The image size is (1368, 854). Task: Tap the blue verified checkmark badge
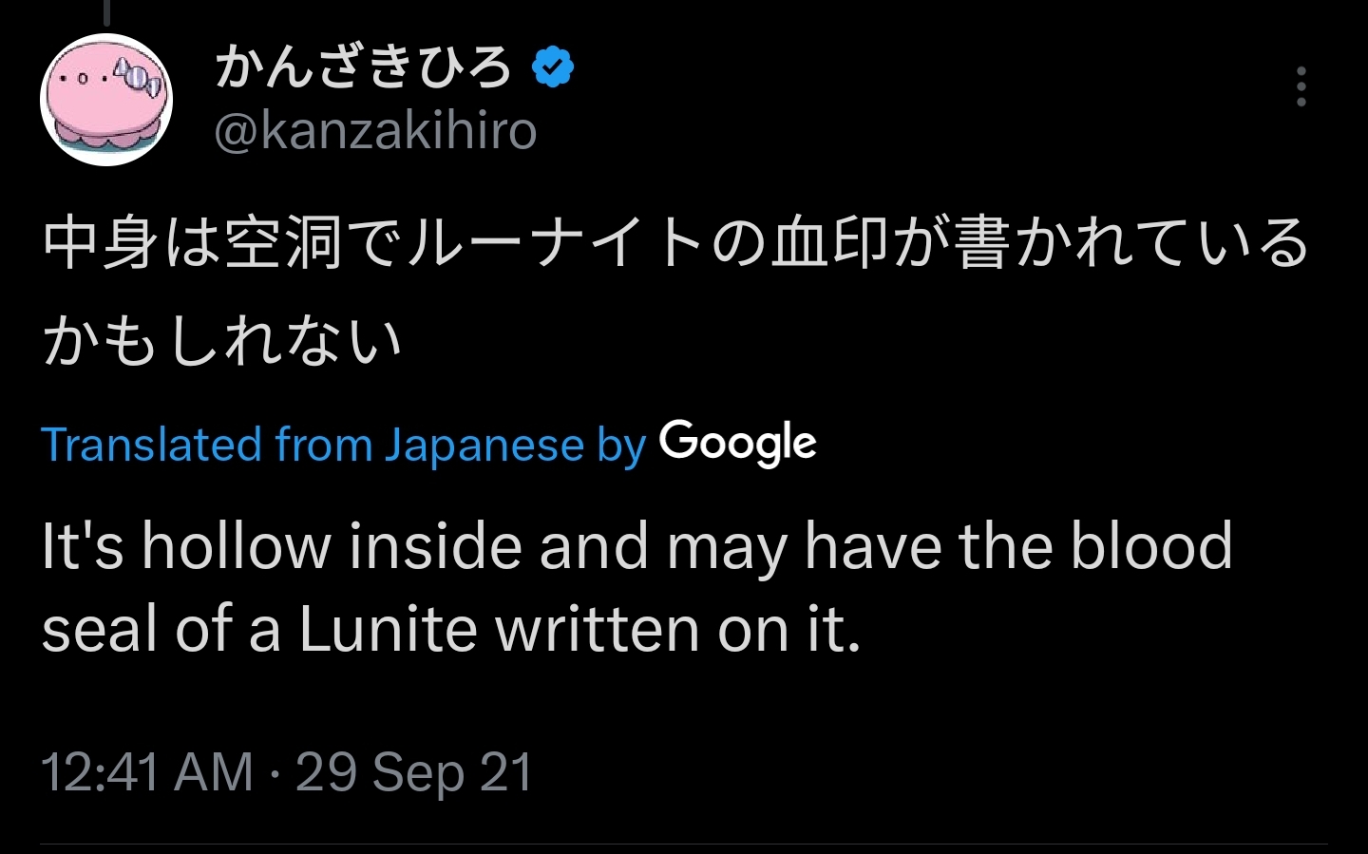[553, 67]
